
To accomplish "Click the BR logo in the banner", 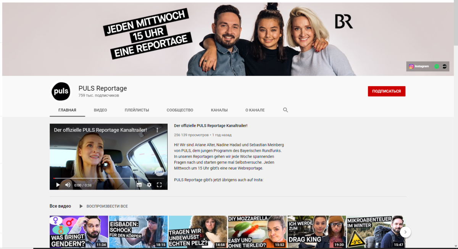I will 343,21.
